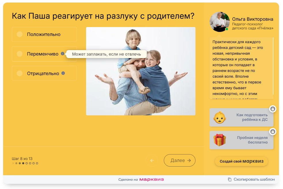Viewport: 283px width, 189px height.
Task: Click the lock icon on Как подготовить ребёнка к ДС
Action: pyautogui.click(x=273, y=109)
